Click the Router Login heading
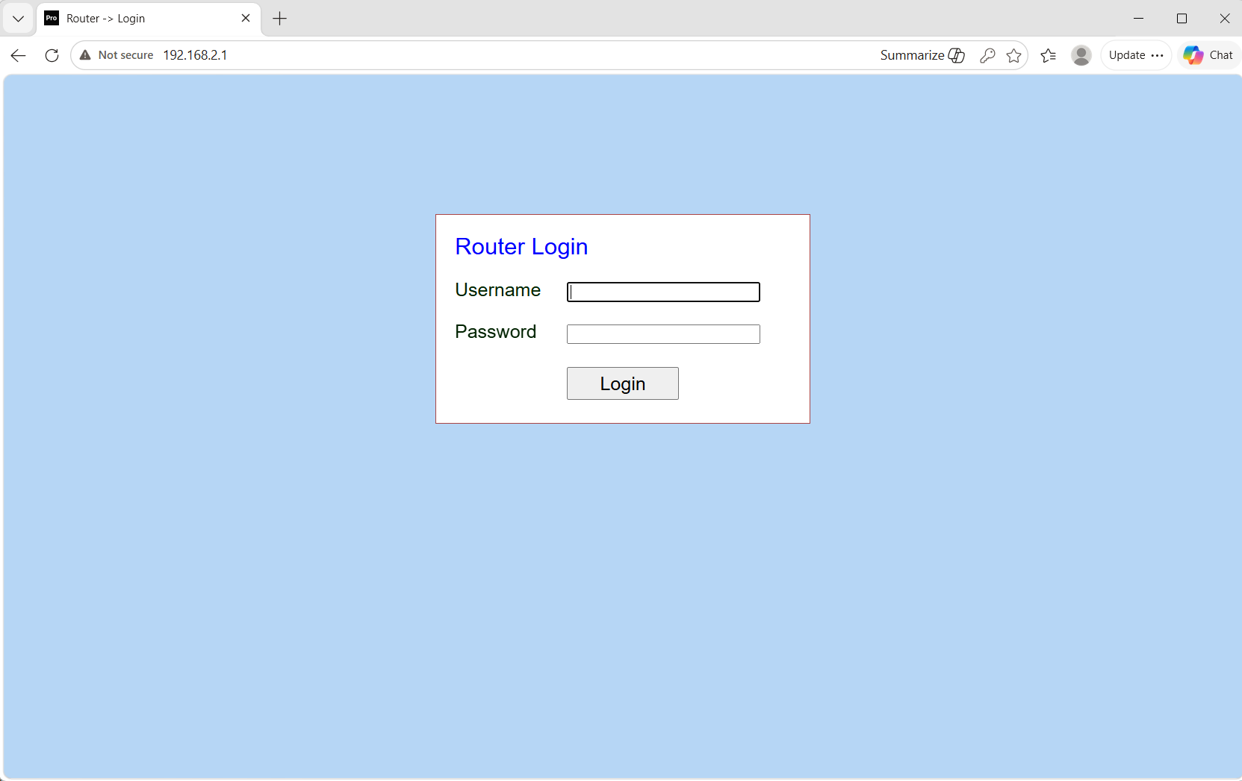 click(x=521, y=247)
